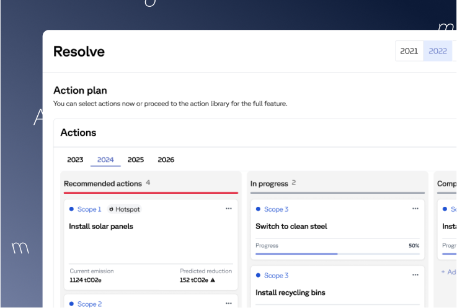The width and height of the screenshot is (457, 308).
Task: Open the Switch to clean steel action
Action: [x=291, y=227]
